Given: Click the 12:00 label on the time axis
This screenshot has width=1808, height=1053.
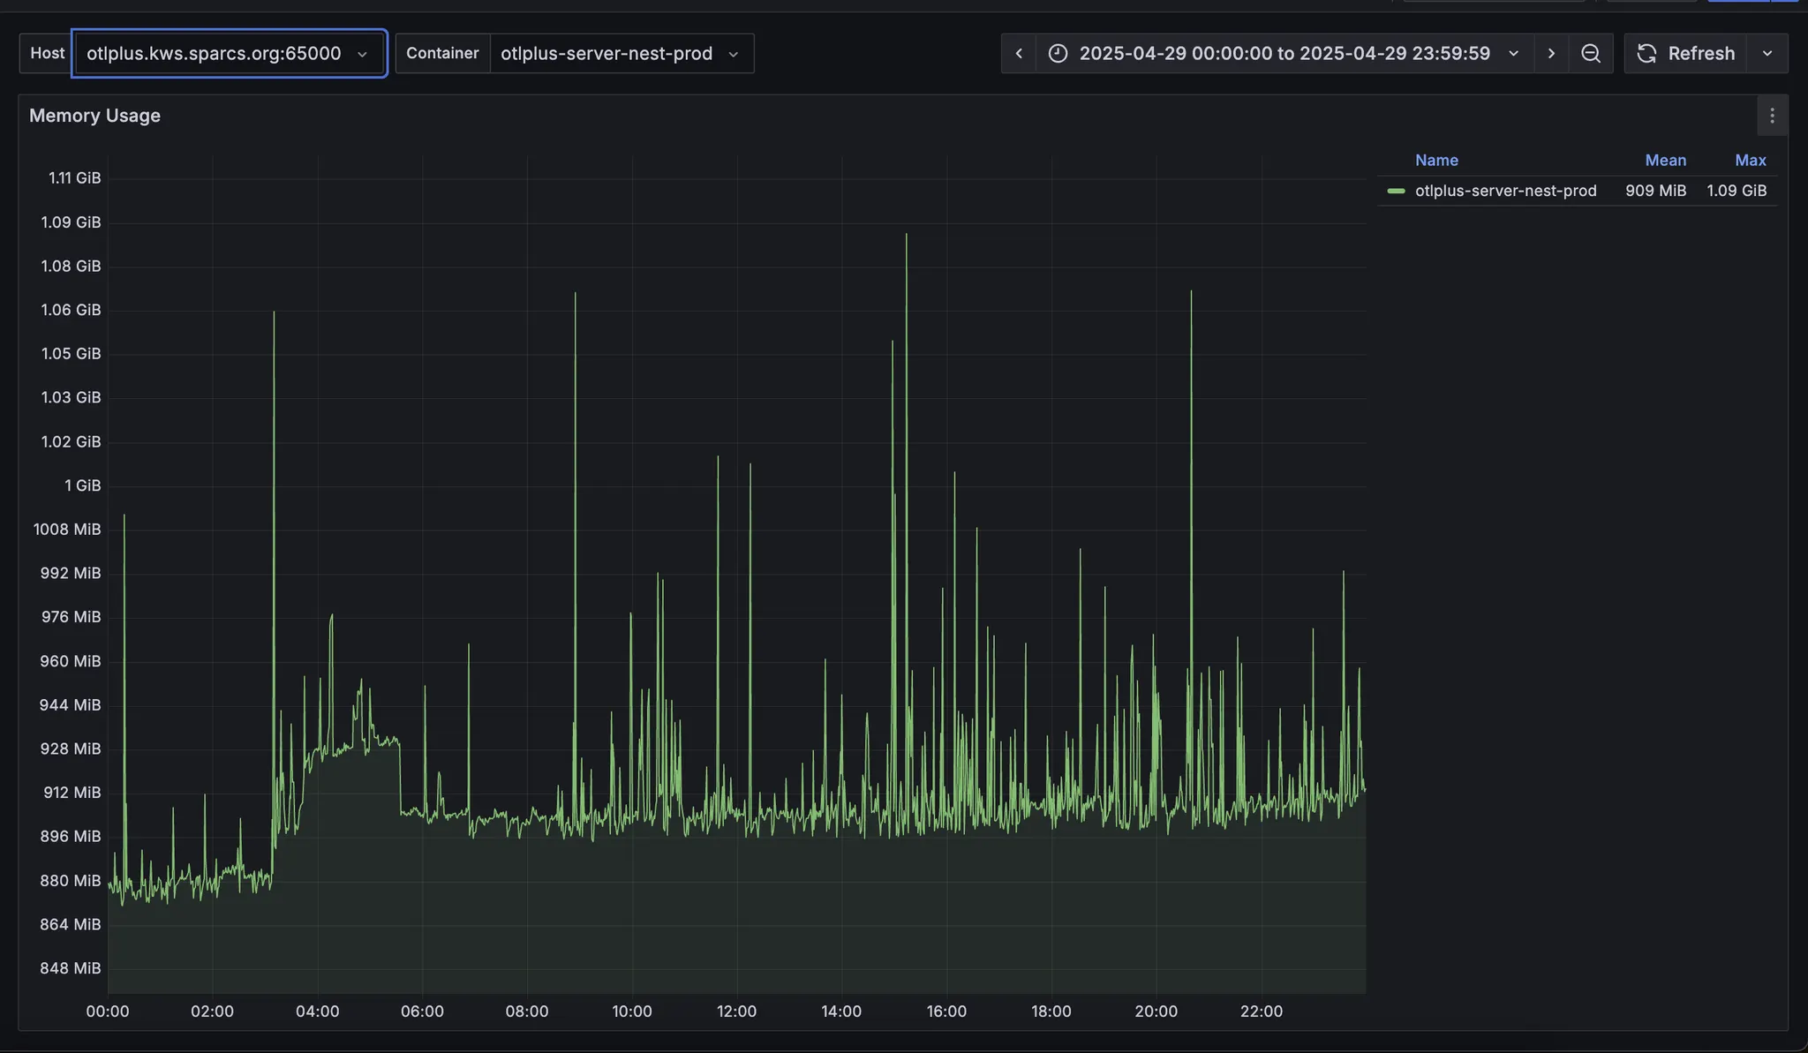Looking at the screenshot, I should [x=736, y=1011].
